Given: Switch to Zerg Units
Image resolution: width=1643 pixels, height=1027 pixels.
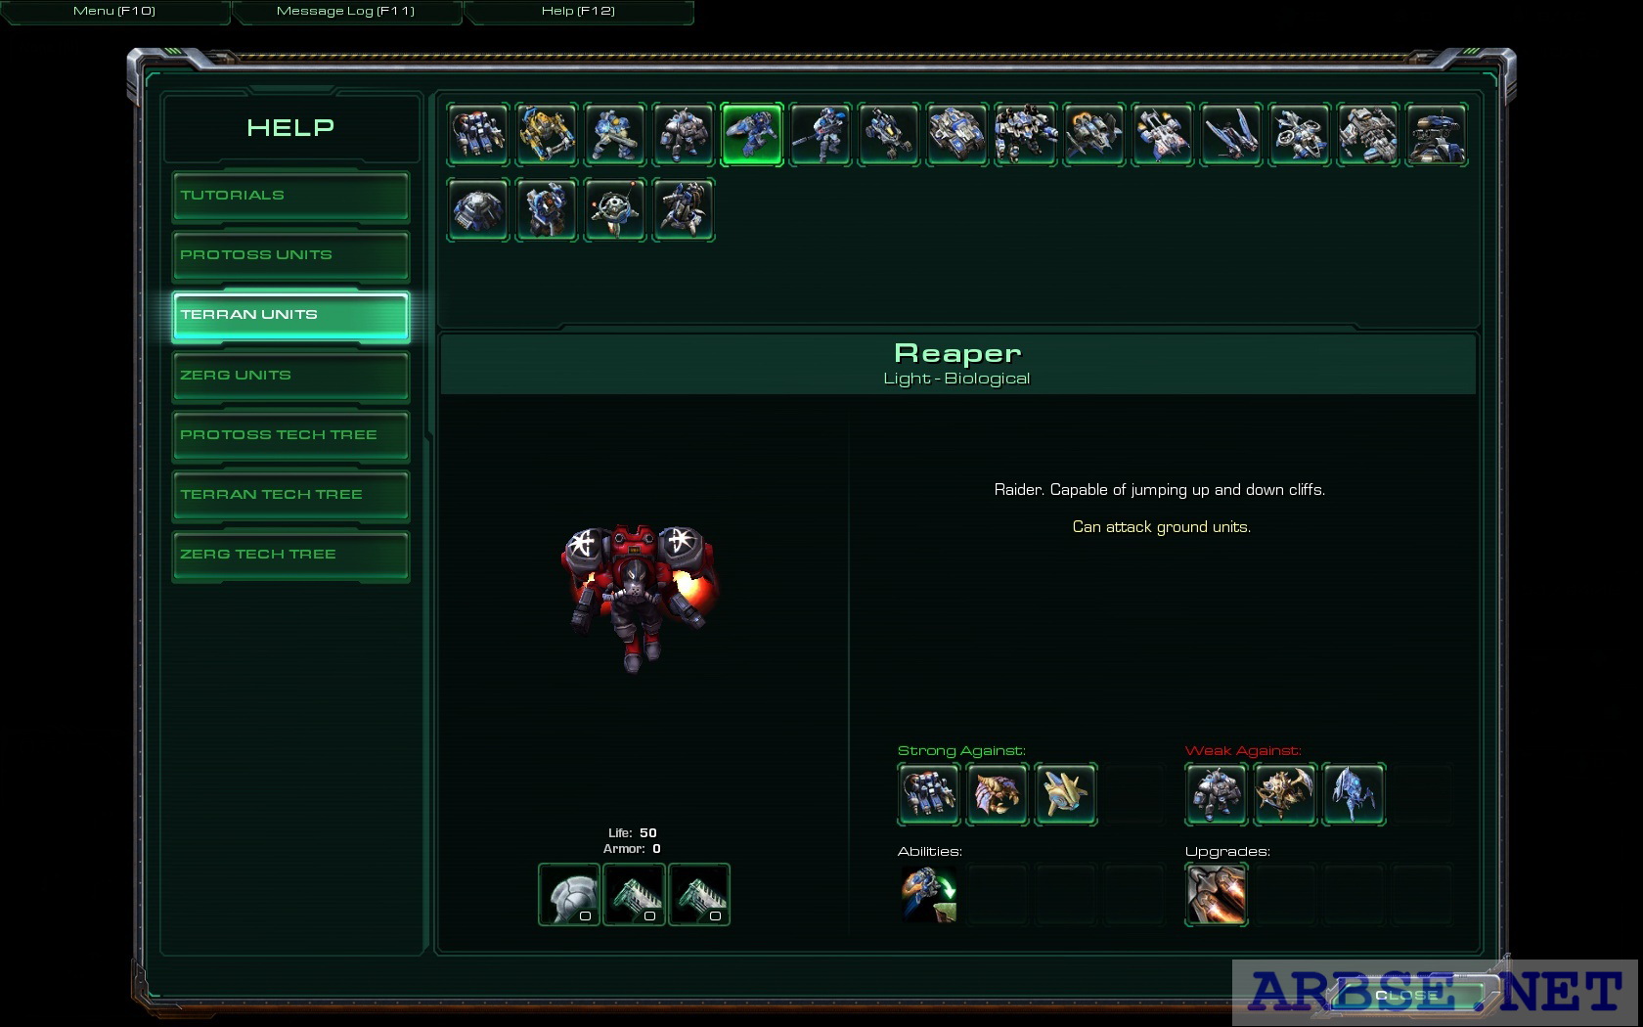Looking at the screenshot, I should (x=290, y=376).
